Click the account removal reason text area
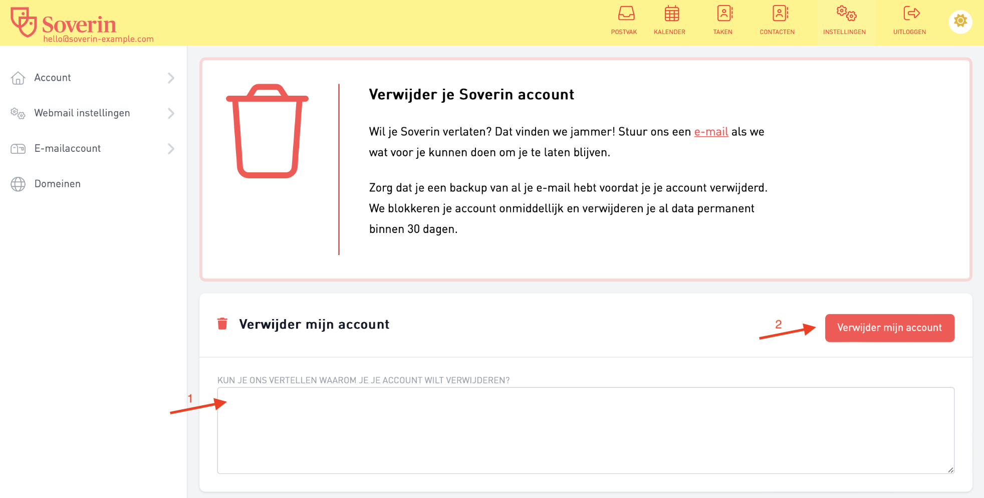The width and height of the screenshot is (984, 498). tap(586, 430)
